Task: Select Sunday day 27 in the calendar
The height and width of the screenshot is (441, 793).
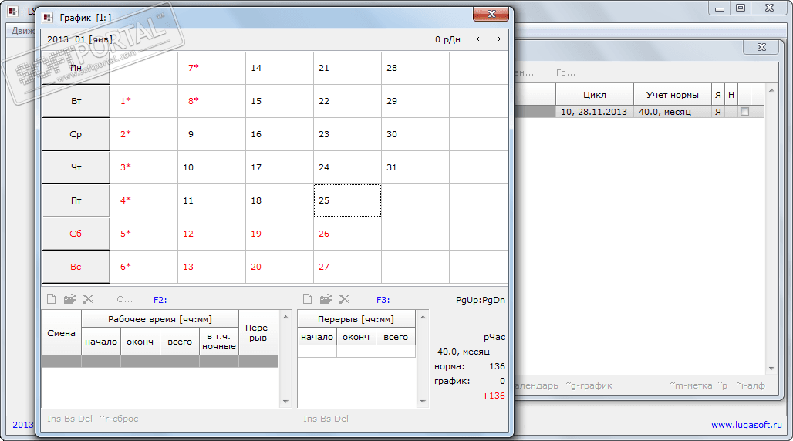Action: pyautogui.click(x=347, y=267)
